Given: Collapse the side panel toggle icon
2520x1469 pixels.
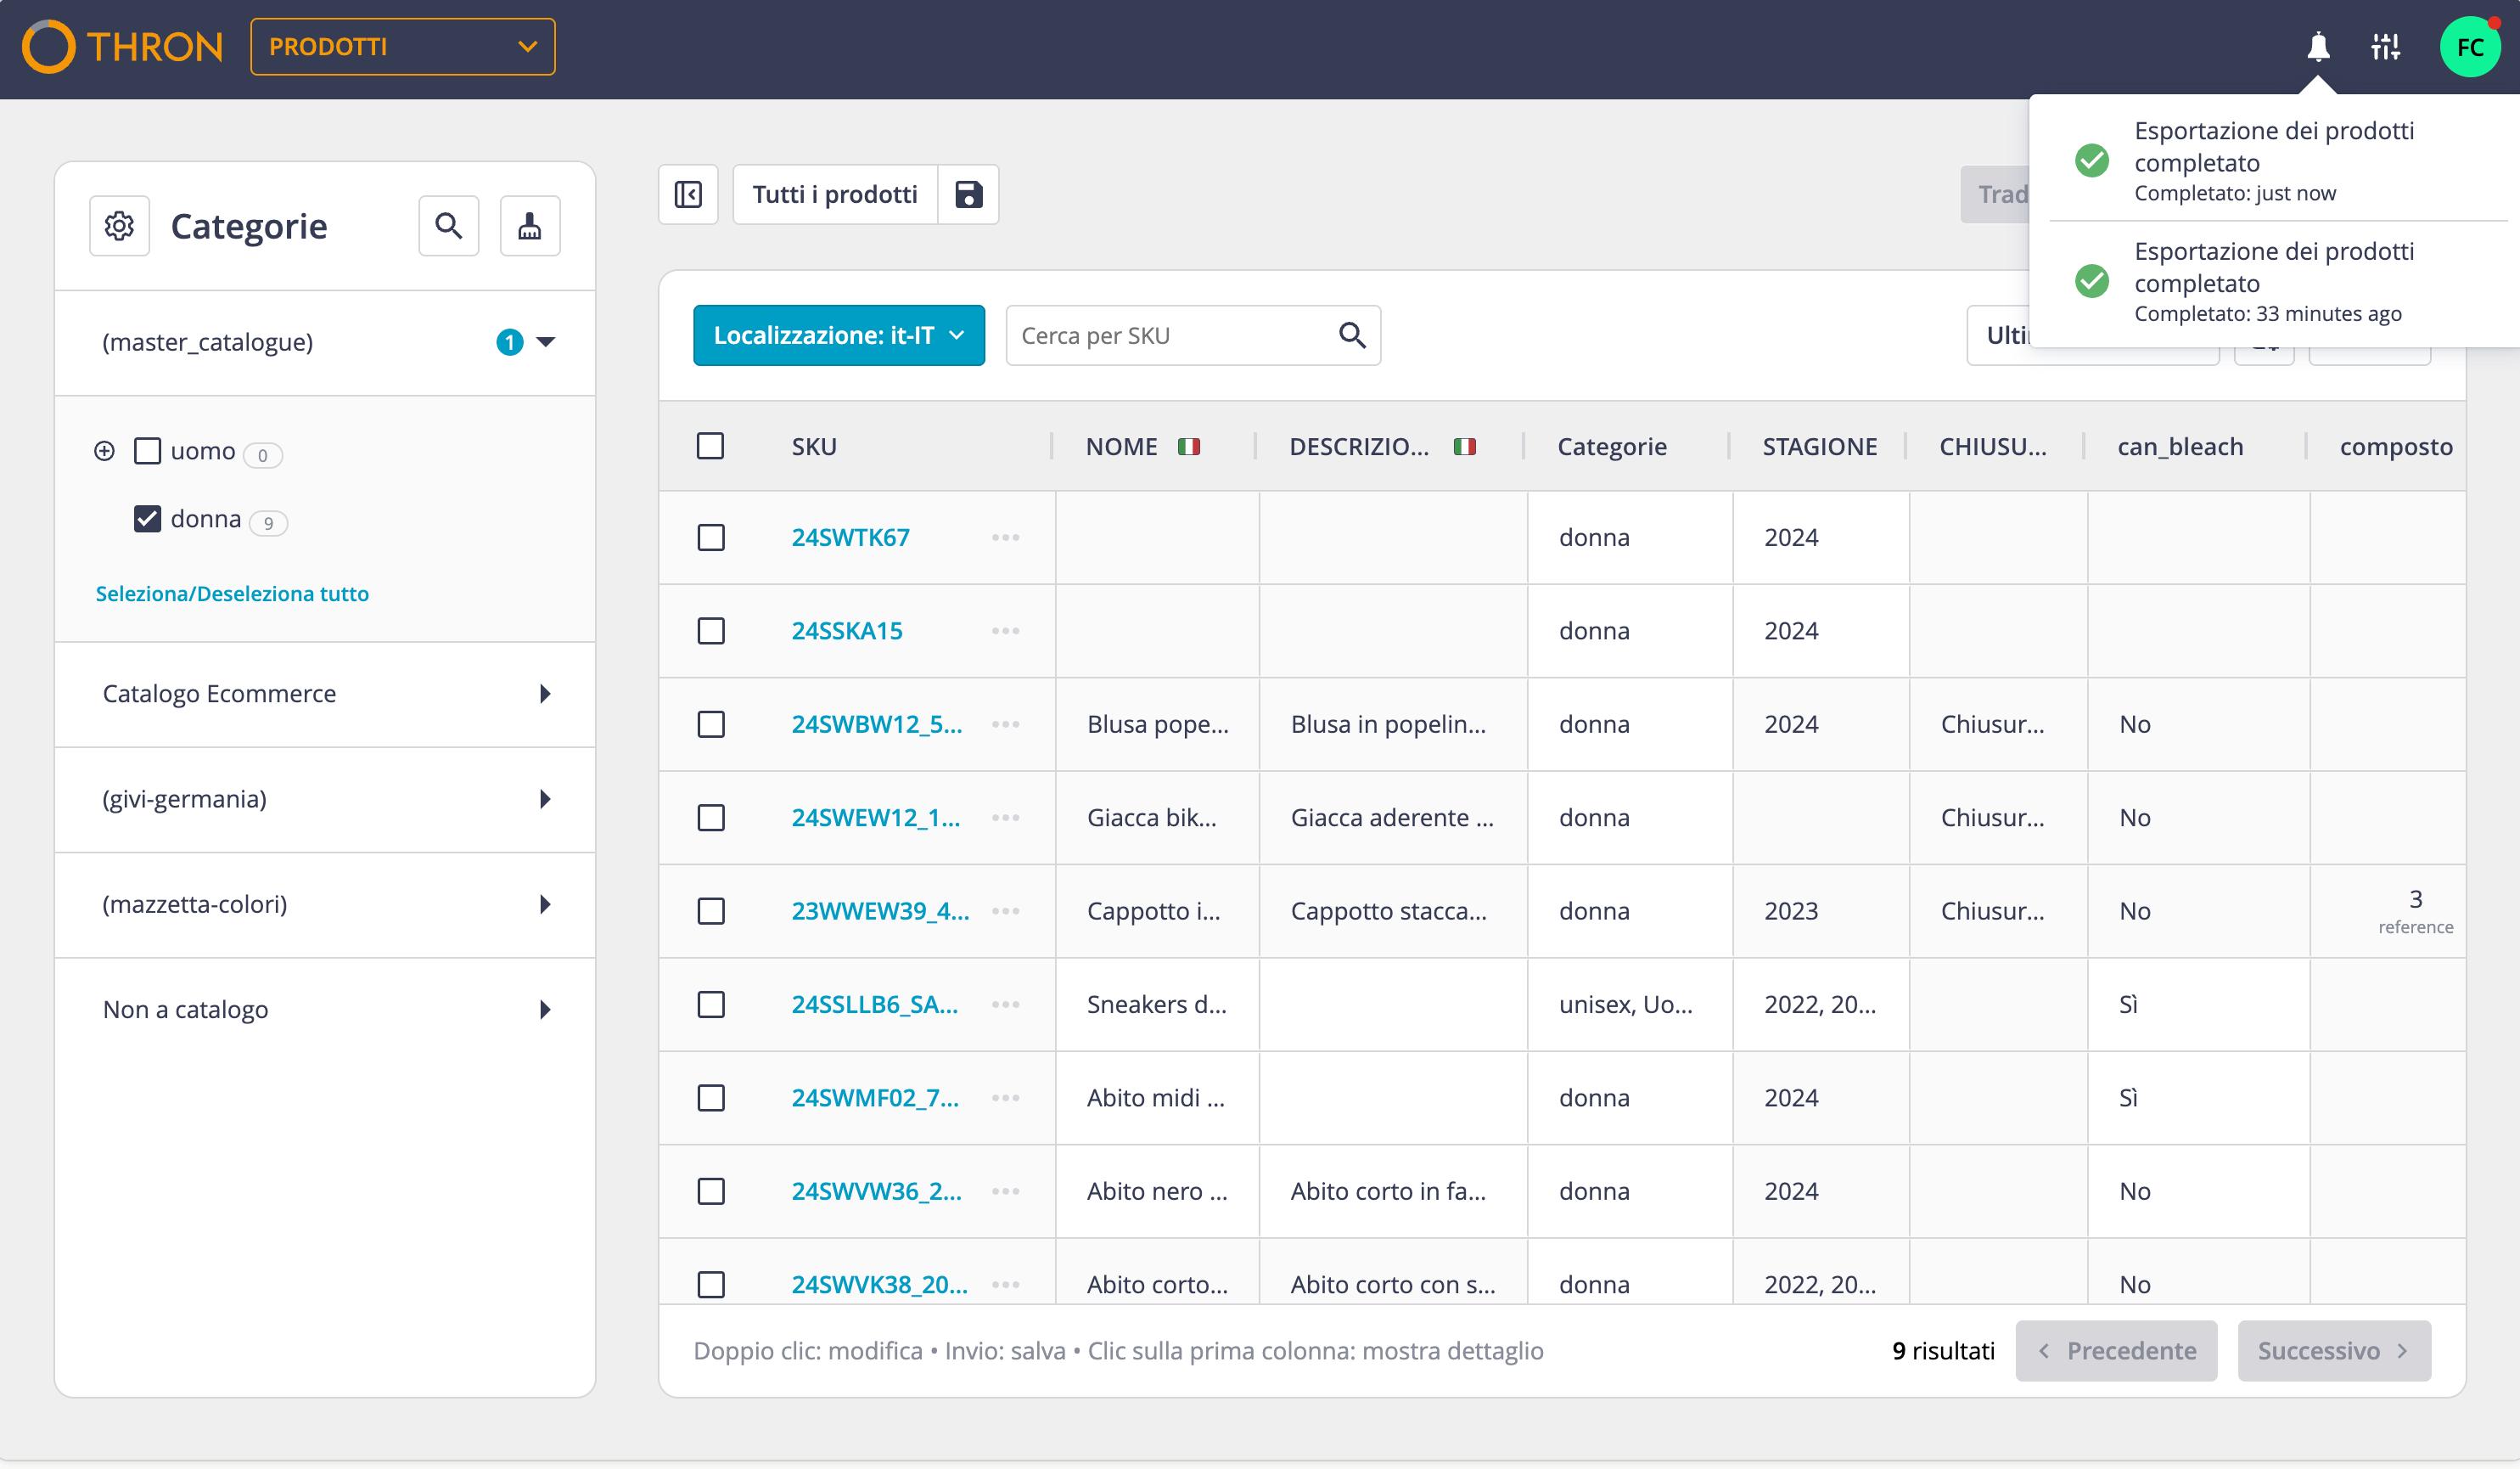Looking at the screenshot, I should 688,194.
